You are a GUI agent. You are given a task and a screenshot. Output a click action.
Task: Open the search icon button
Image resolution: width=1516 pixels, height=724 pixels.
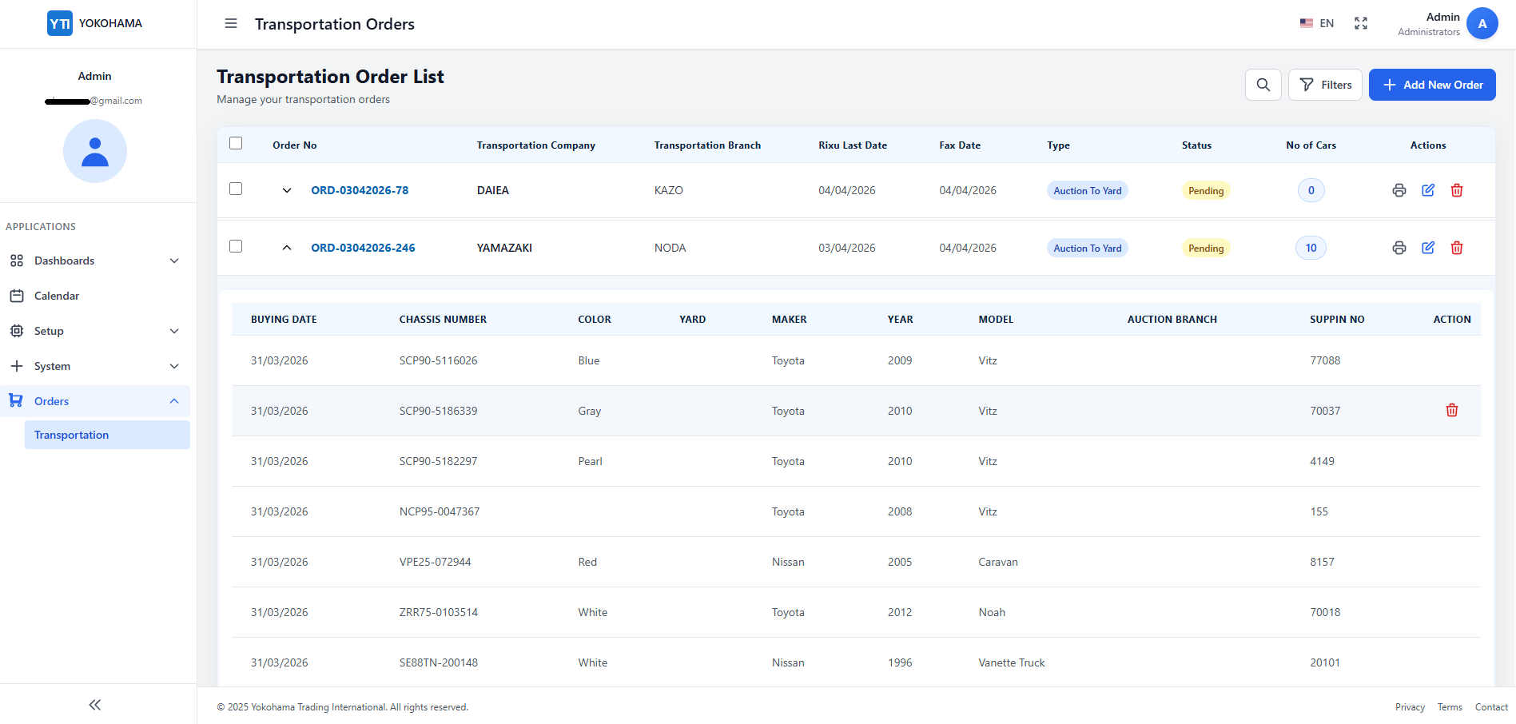[x=1263, y=85]
